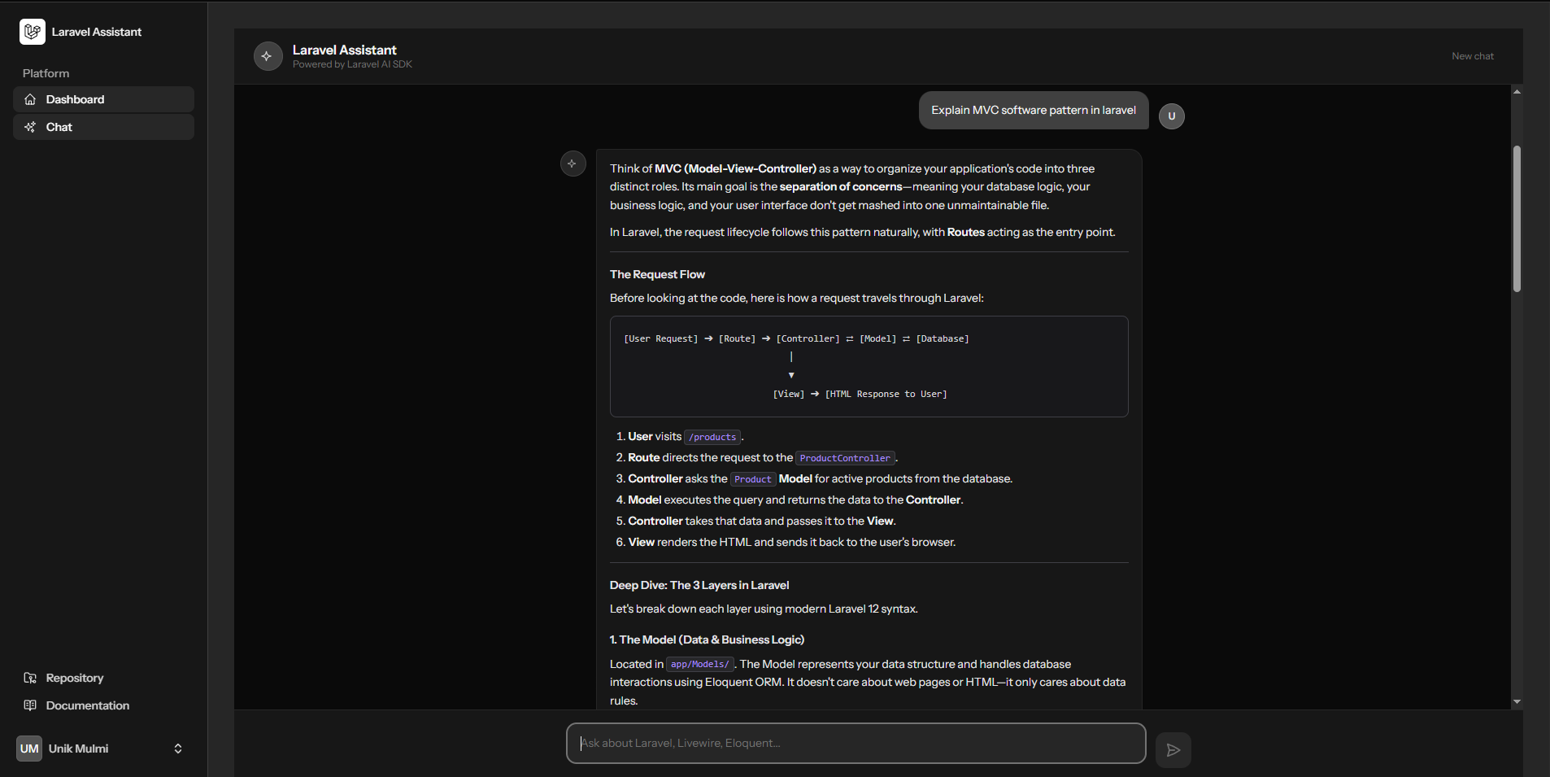Open the Dashboard sidebar item

tap(103, 99)
